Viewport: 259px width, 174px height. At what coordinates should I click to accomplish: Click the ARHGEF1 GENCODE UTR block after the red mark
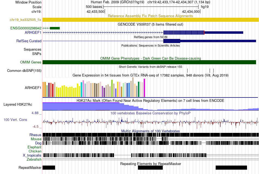[x=224, y=32]
